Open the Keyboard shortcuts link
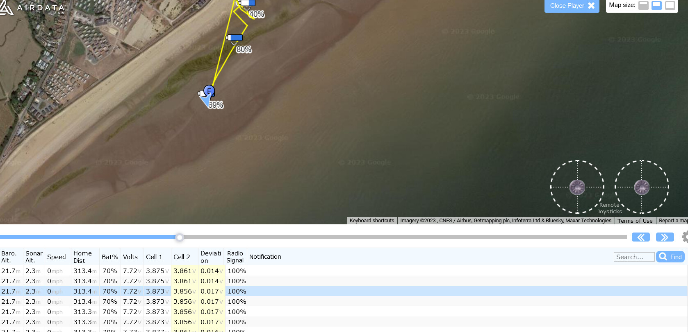Viewport: 688px width, 332px height. point(372,221)
